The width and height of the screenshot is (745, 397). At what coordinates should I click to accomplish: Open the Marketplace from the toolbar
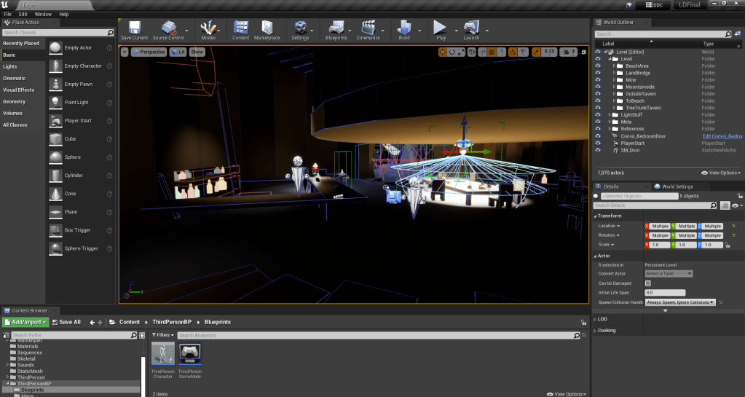click(x=267, y=28)
